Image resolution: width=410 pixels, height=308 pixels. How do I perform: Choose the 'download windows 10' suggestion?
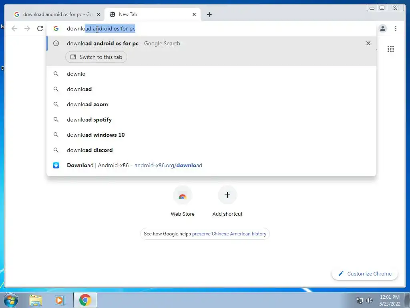[211, 135]
